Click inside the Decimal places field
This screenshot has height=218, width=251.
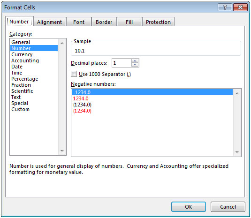coord(122,63)
